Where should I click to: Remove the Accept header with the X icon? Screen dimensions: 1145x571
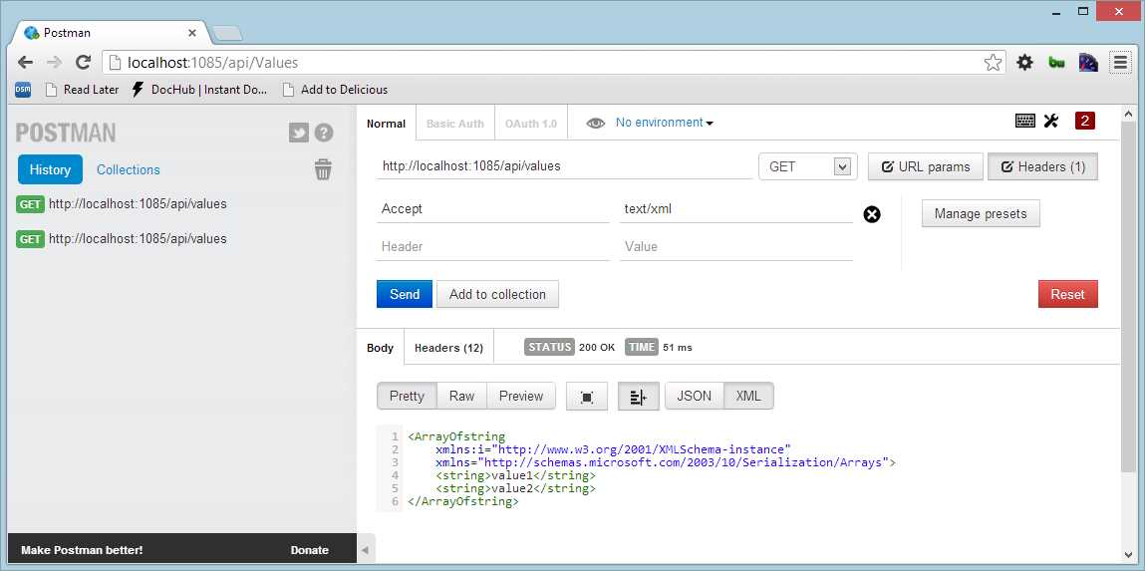[872, 214]
